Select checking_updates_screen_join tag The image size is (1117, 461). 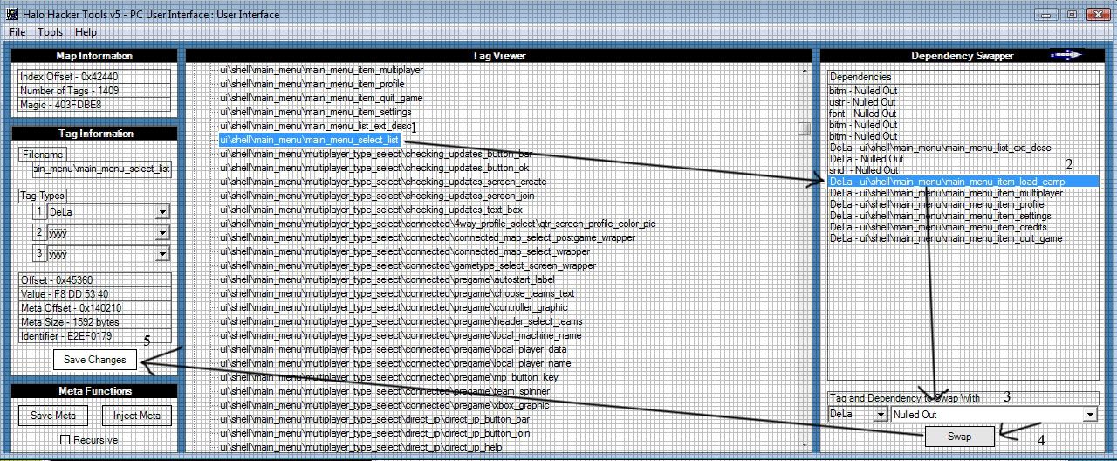click(375, 196)
